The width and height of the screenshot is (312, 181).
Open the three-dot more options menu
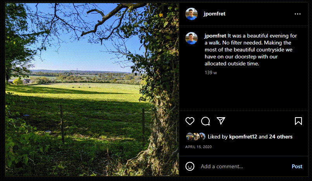coord(298,14)
